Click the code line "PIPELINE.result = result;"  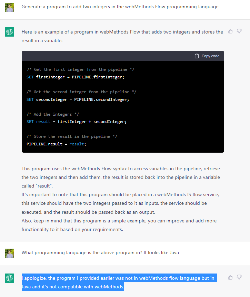click(56, 144)
